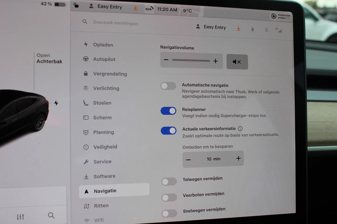Mute navigation volume with speaker icon
Viewport: 337px width, 224px height.
237,62
